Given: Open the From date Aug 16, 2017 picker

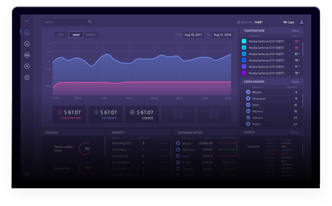Looking at the screenshot, I should click(193, 35).
